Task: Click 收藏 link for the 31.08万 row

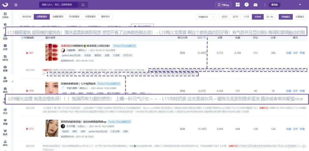Action: point(288,53)
